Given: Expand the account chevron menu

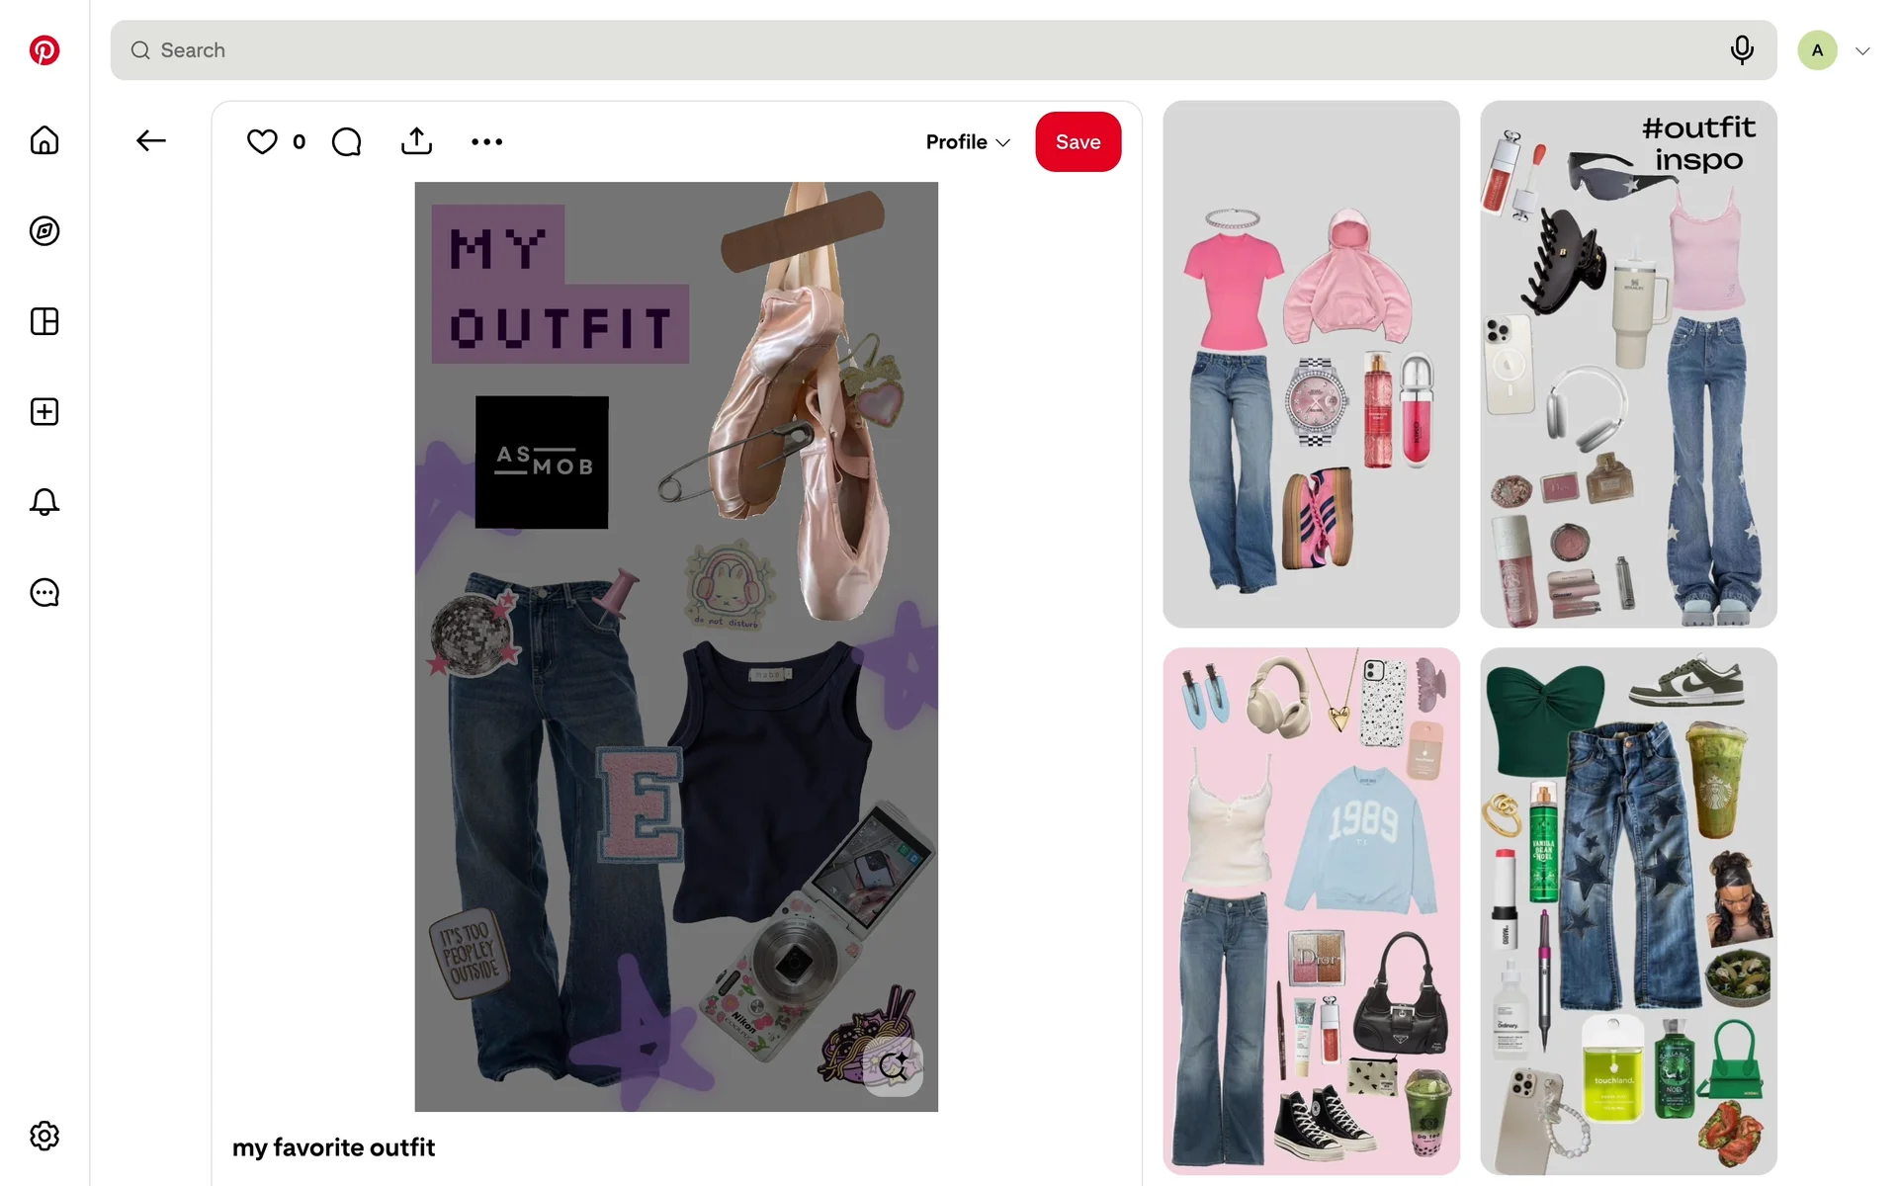Looking at the screenshot, I should click(1862, 51).
